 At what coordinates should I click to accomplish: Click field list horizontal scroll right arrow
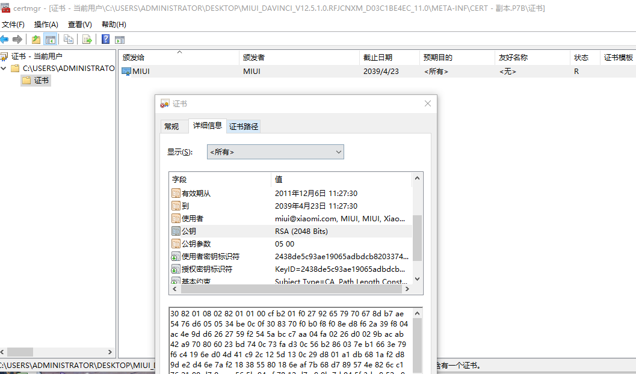407,289
